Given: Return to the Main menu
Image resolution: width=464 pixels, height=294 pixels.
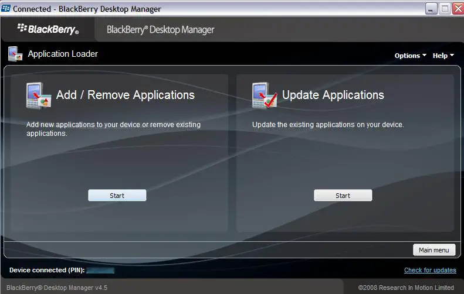Looking at the screenshot, I should click(434, 250).
